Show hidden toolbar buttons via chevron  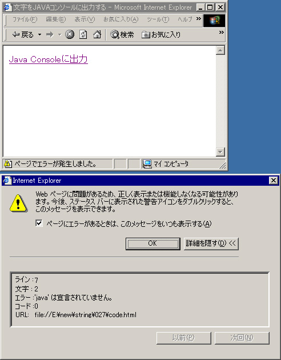point(221,32)
